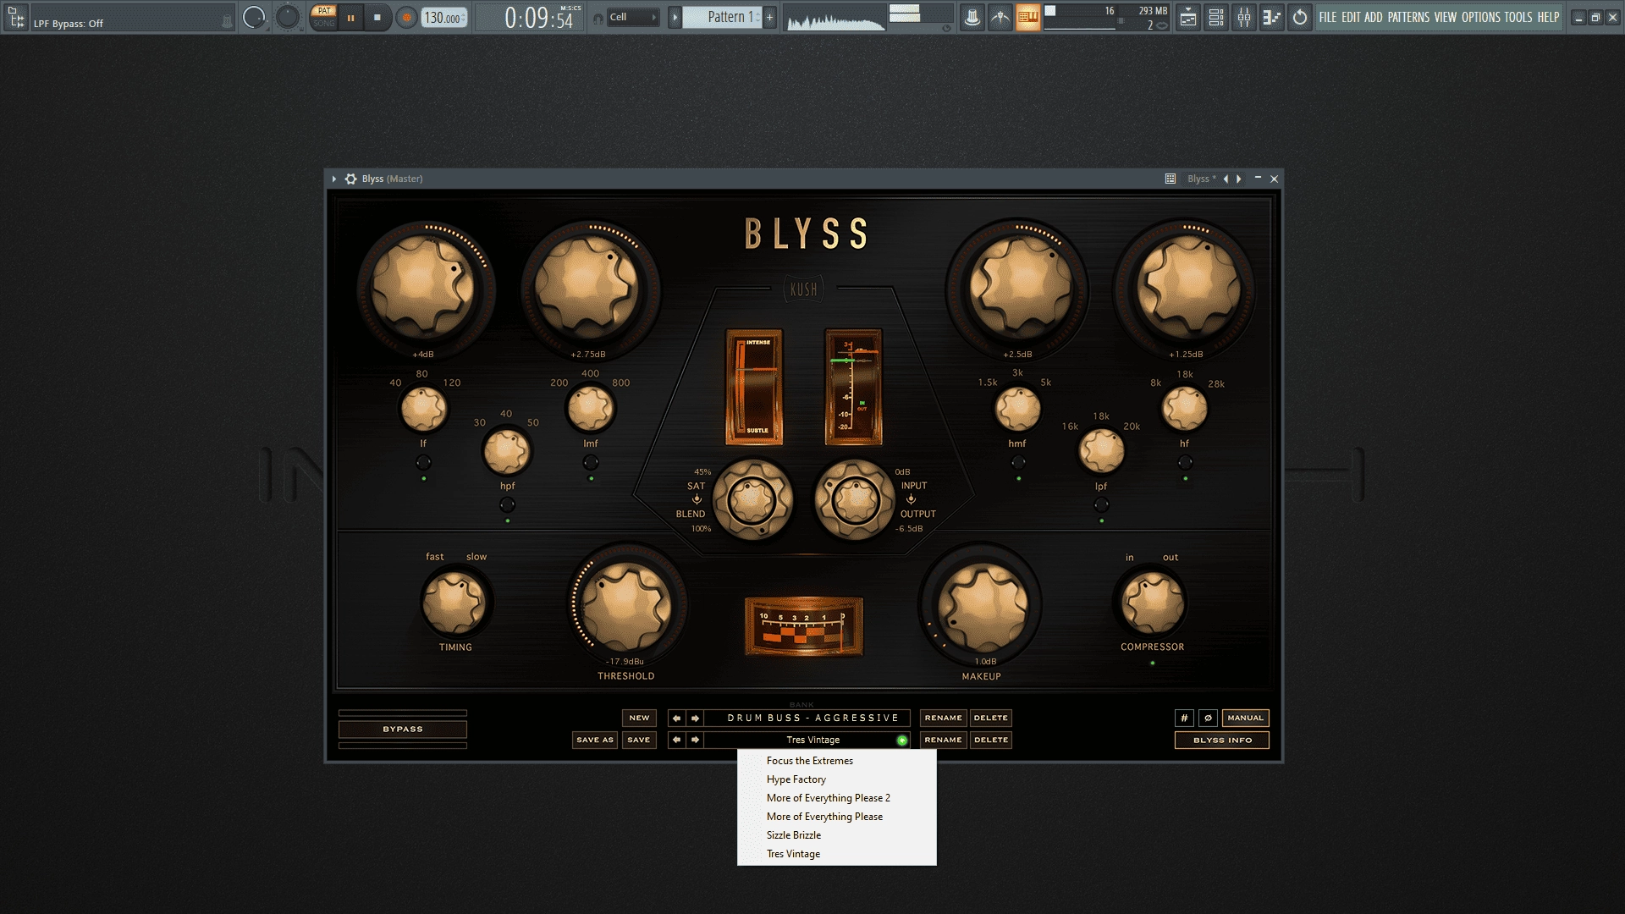The height and width of the screenshot is (914, 1625).
Task: Click the main volume knob in toolbar
Action: click(253, 17)
